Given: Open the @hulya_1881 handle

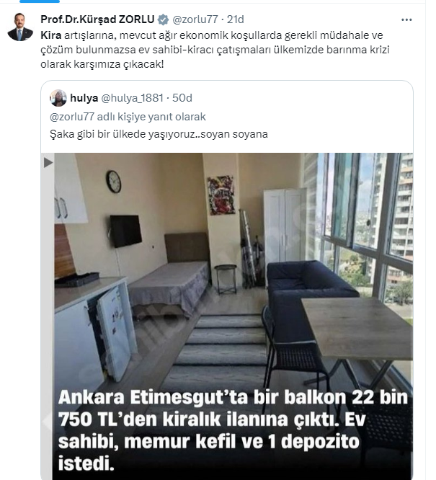Looking at the screenshot, I should click(132, 98).
